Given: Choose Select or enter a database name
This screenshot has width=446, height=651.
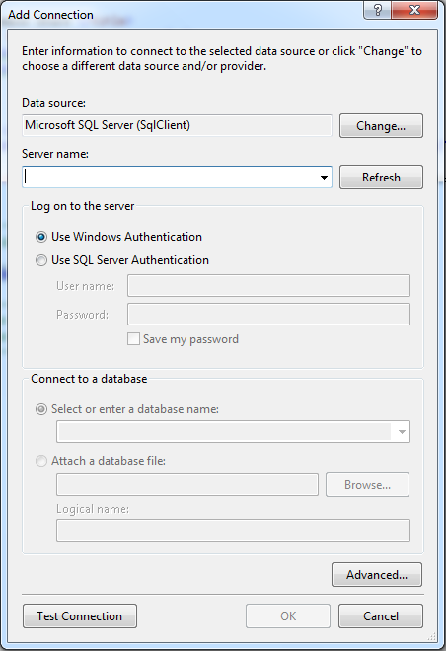Looking at the screenshot, I should click(x=127, y=409).
